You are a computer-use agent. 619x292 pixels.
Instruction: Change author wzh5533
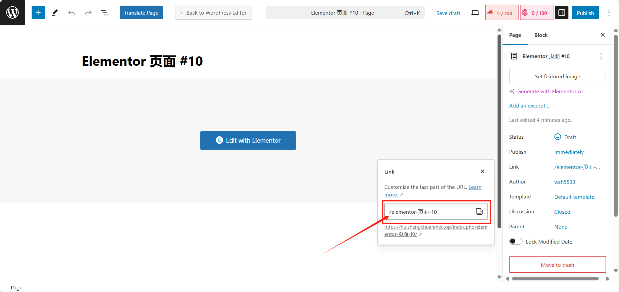tap(565, 182)
